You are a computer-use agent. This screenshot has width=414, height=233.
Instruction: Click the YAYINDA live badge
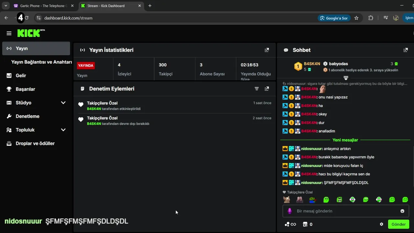[x=86, y=65]
